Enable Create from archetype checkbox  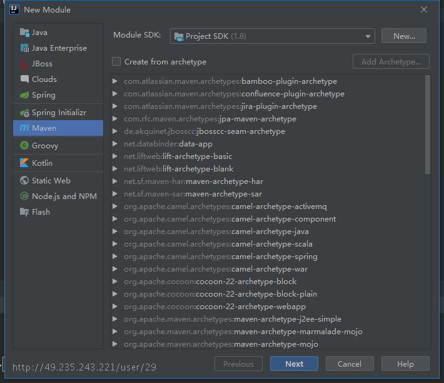(116, 61)
